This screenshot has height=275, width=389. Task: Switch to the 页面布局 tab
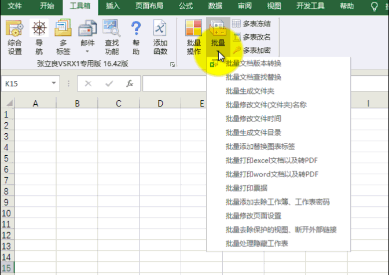click(x=149, y=6)
